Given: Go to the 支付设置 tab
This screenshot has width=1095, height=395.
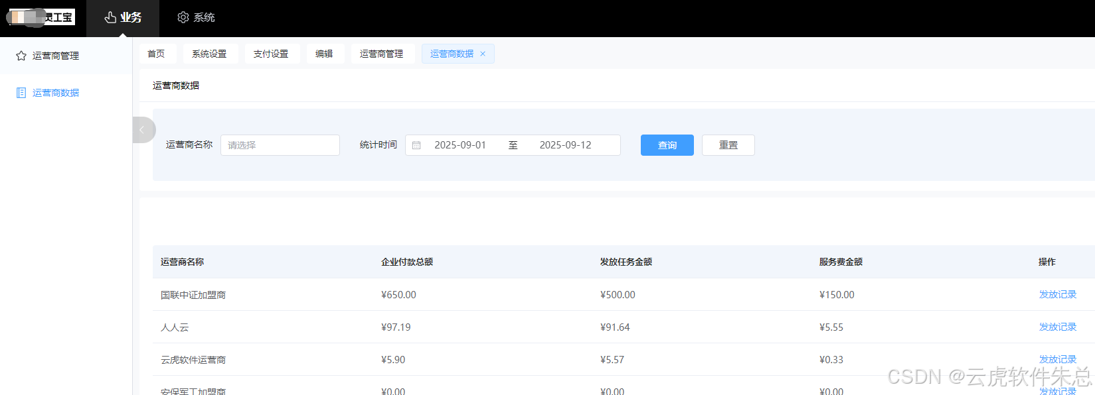Looking at the screenshot, I should pyautogui.click(x=271, y=54).
